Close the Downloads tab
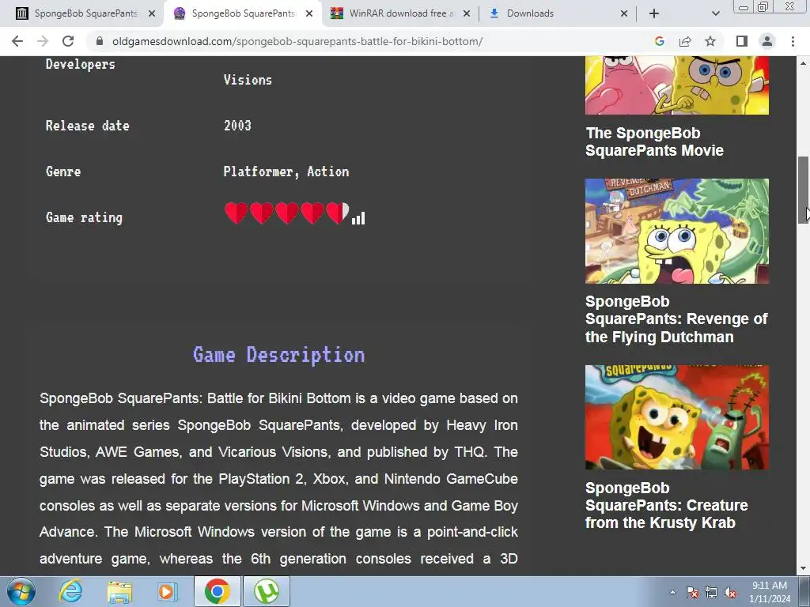The image size is (810, 607). (x=624, y=13)
